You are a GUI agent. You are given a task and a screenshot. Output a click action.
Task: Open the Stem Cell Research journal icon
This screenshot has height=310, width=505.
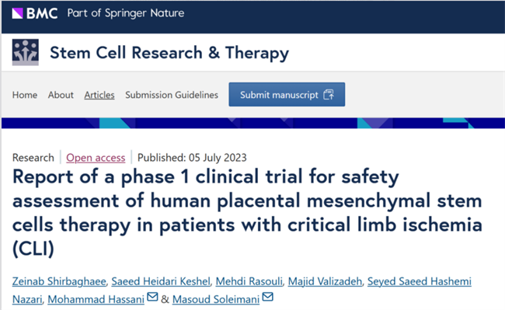(x=26, y=52)
